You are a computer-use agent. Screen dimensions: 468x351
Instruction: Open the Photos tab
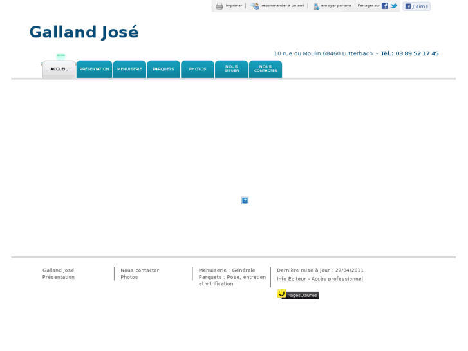click(x=198, y=70)
